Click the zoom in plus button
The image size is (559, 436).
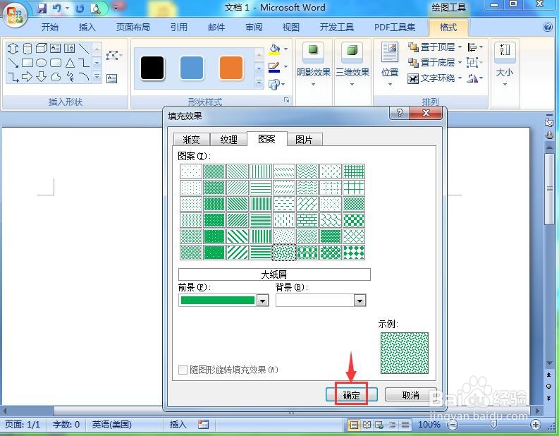pos(536,425)
